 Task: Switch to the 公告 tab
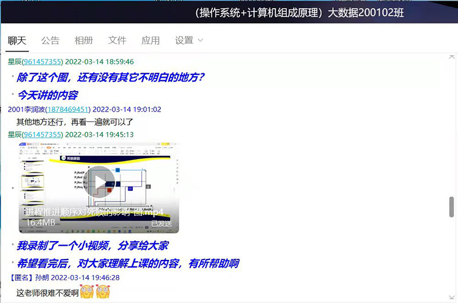pos(50,40)
